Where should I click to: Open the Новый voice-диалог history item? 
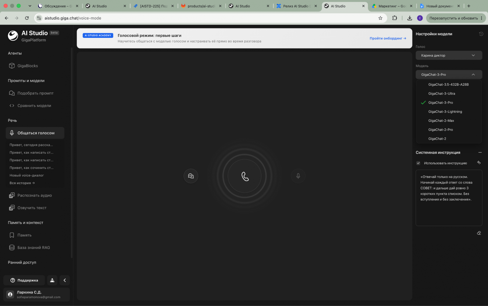point(27,176)
